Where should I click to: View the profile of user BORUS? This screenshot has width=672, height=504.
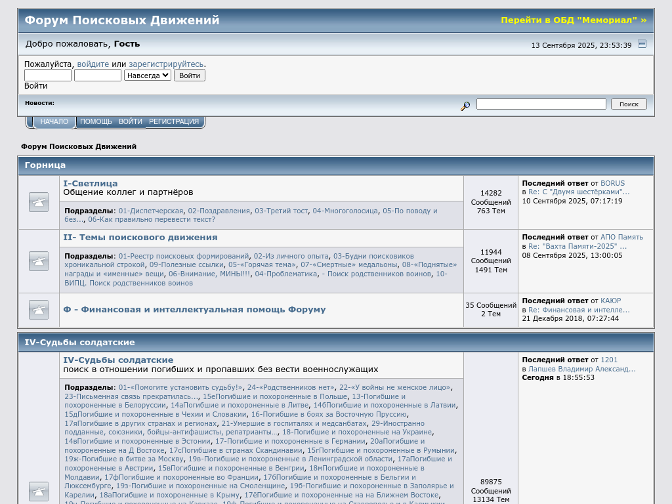(x=612, y=183)
